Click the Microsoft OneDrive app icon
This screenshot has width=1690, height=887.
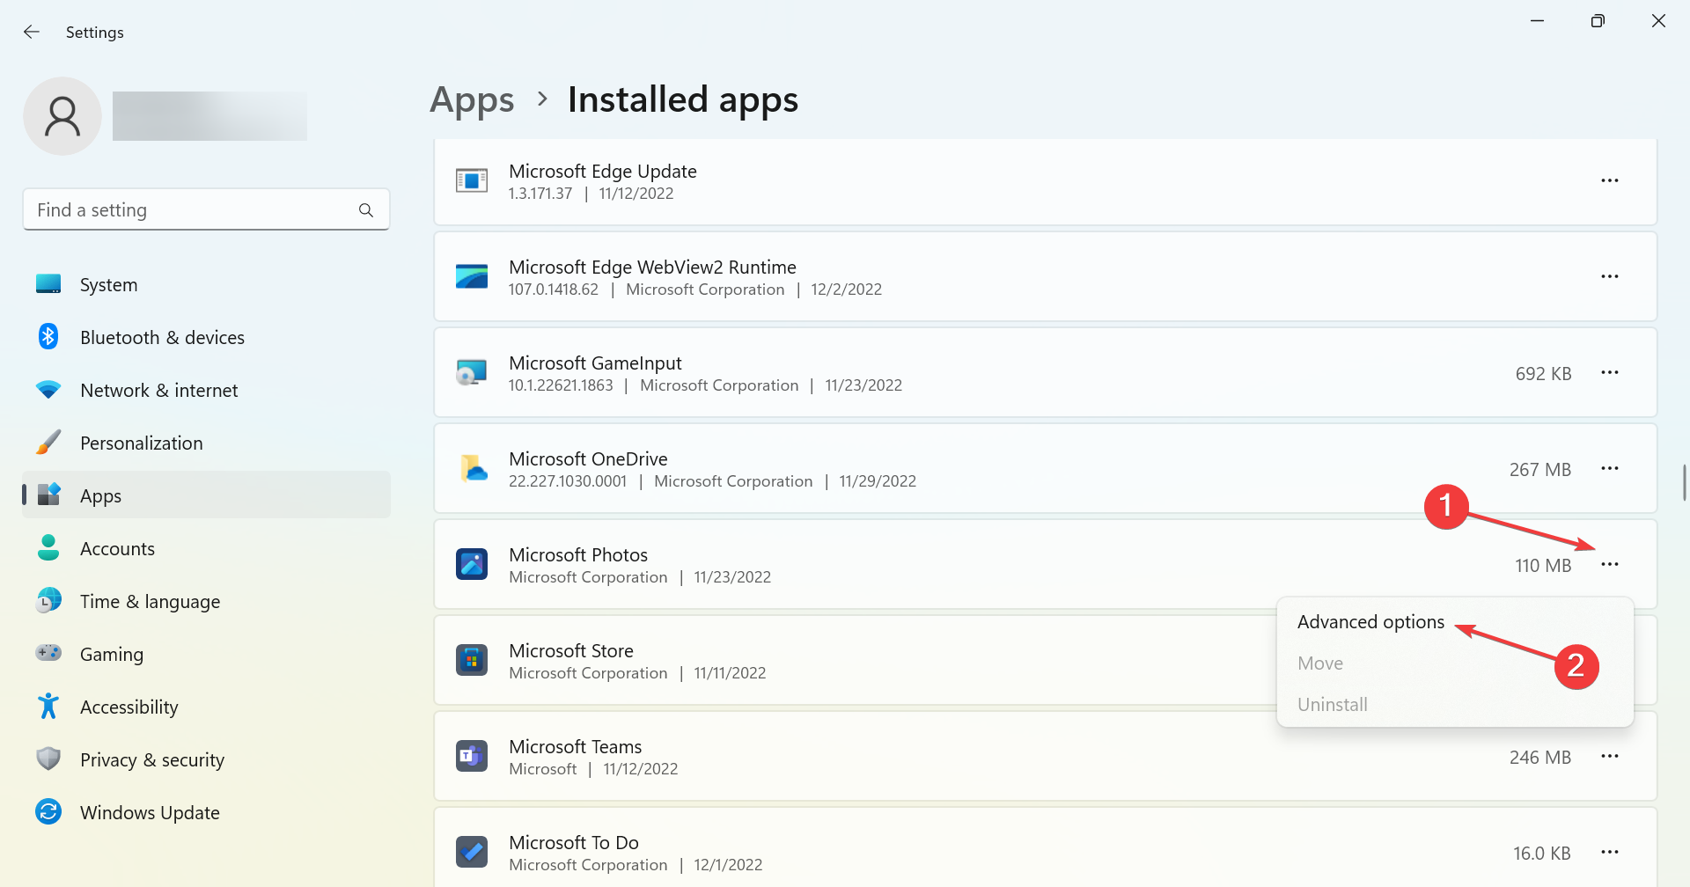pyautogui.click(x=472, y=468)
